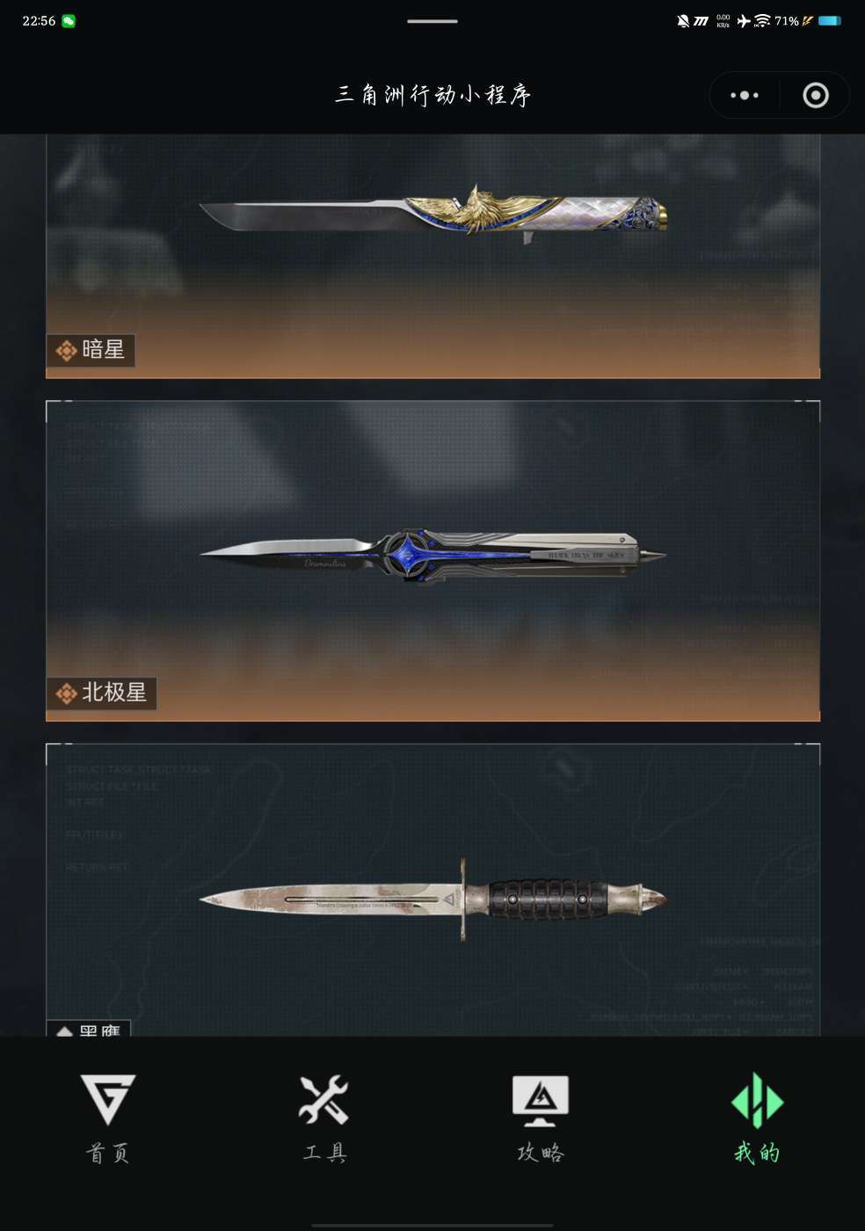This screenshot has width=865, height=1231.
Task: Tap the 三角洲行动小程序 title
Action: [432, 95]
